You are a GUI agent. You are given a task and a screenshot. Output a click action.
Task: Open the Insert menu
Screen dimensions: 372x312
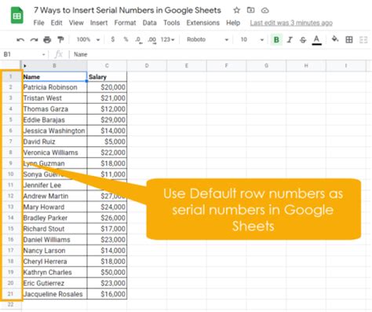click(99, 23)
